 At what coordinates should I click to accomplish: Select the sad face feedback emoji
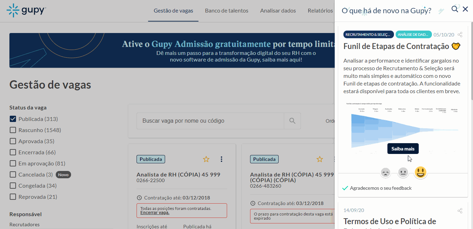[x=385, y=172]
